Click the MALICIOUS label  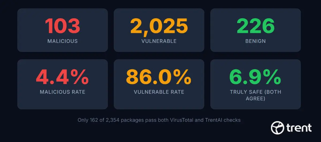pyautogui.click(x=63, y=41)
